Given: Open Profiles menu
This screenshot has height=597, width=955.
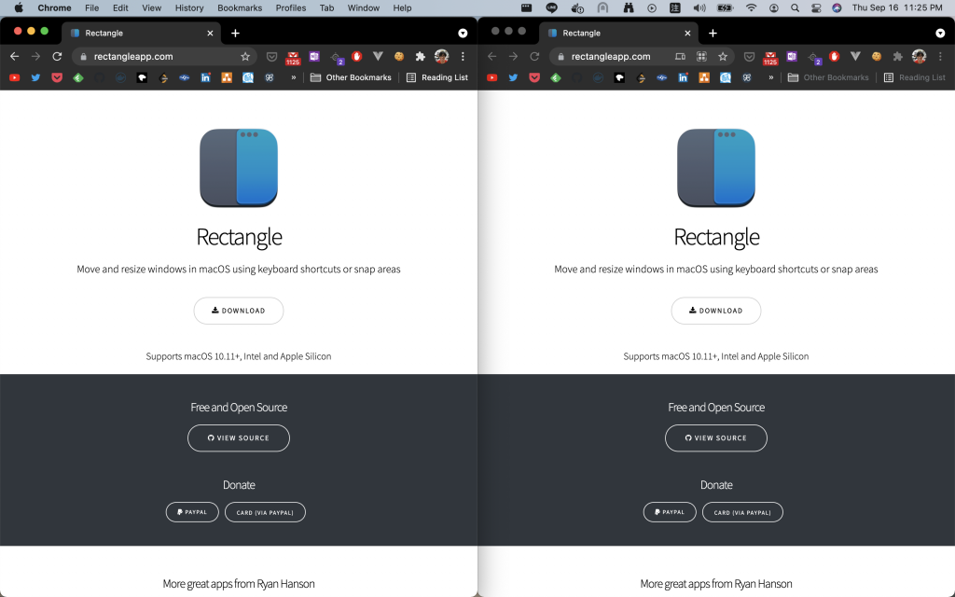Looking at the screenshot, I should [x=291, y=7].
